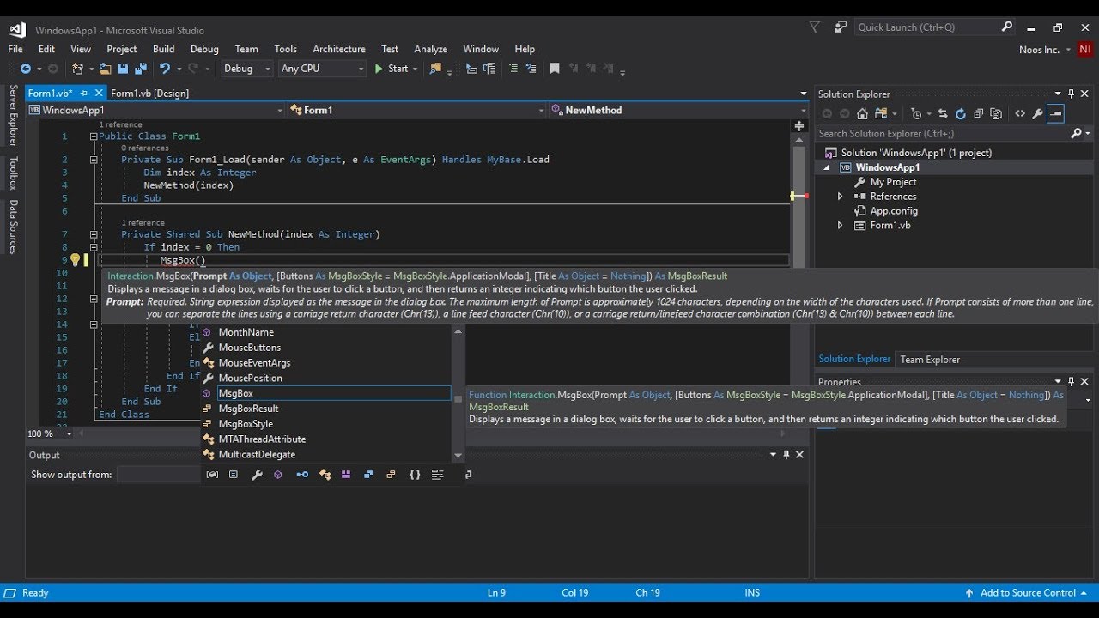The width and height of the screenshot is (1099, 618).
Task: Open the Toolbox side tab
Action: click(13, 173)
